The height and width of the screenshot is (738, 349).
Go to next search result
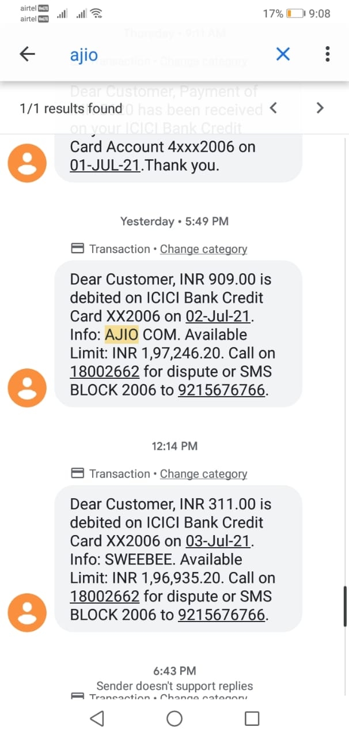pos(320,108)
